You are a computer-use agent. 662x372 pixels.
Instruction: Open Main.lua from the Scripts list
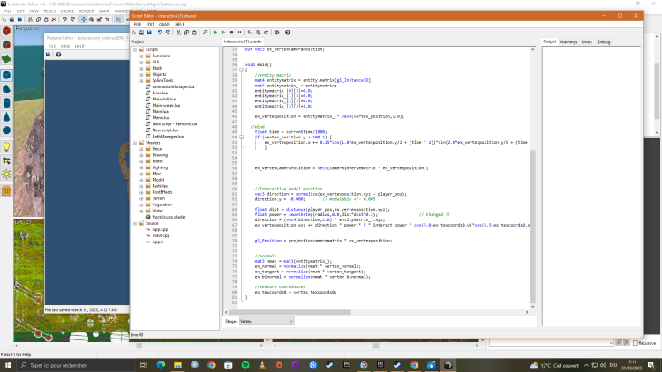pyautogui.click(x=160, y=112)
